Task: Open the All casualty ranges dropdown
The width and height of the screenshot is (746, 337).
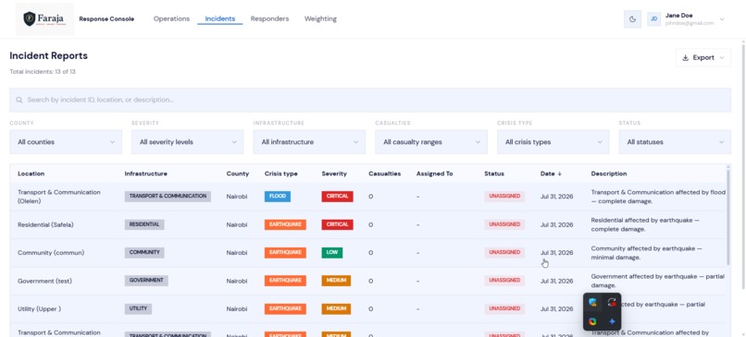Action: [431, 142]
